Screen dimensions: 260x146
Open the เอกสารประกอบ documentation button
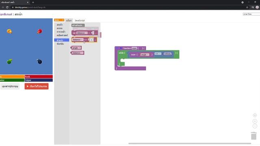pyautogui.click(x=10, y=86)
